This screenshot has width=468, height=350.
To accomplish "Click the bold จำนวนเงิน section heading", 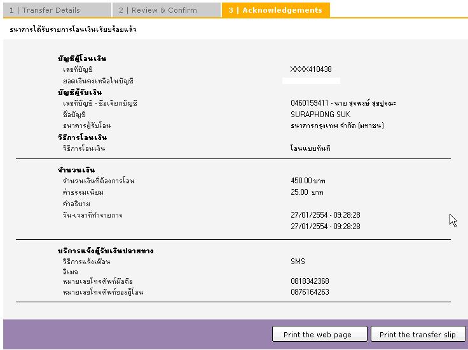I will tap(76, 170).
